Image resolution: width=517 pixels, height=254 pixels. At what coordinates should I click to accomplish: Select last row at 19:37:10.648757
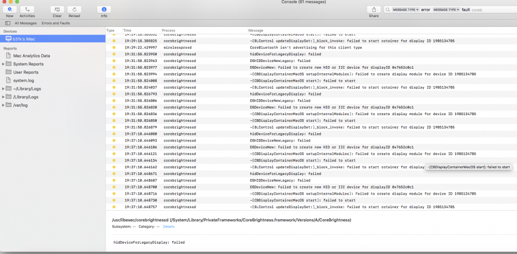point(311,207)
